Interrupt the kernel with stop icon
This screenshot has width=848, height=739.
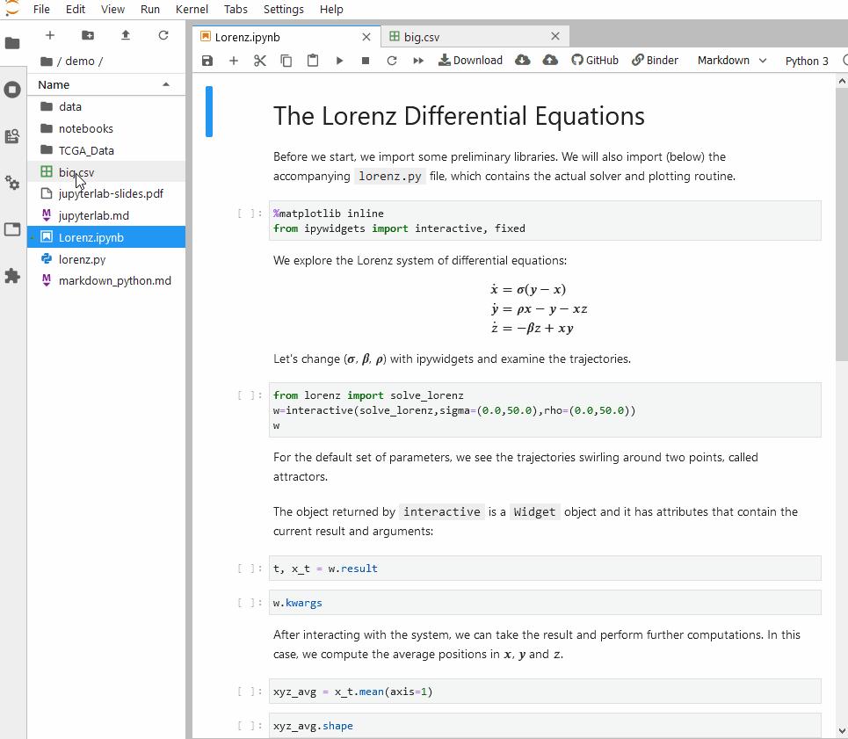pyautogui.click(x=366, y=61)
